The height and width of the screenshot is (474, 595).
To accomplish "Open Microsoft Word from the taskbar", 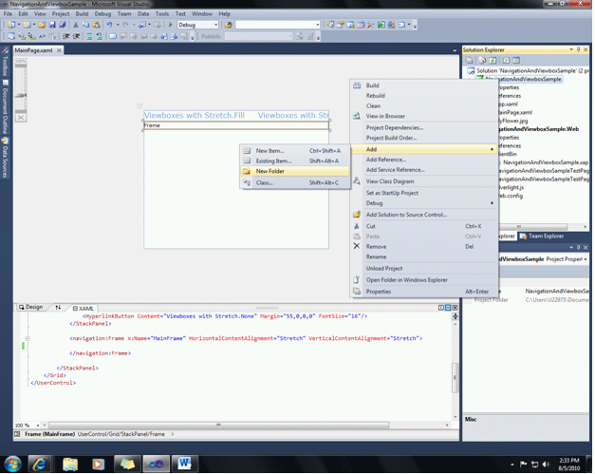I will [x=185, y=464].
